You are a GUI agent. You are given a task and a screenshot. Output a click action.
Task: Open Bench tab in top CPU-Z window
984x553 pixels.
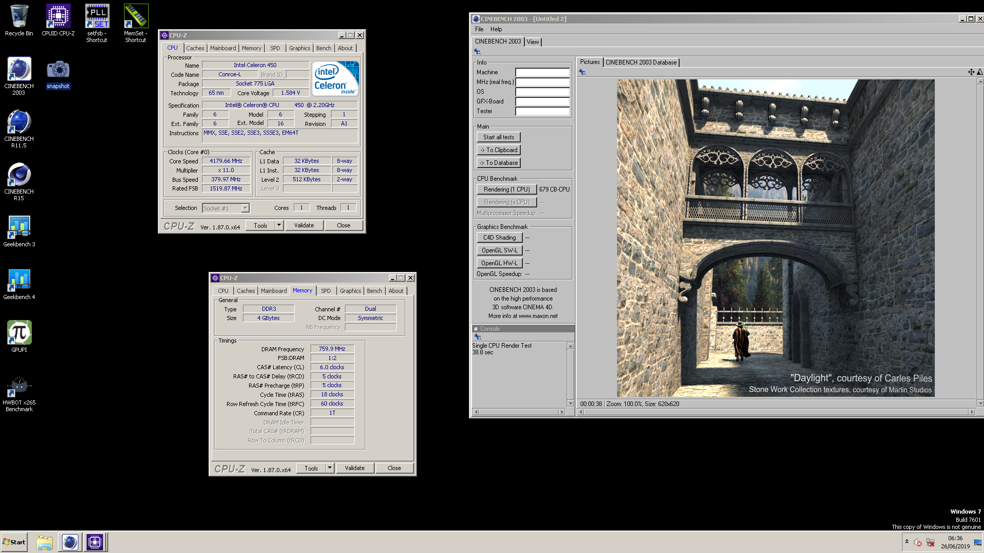[x=323, y=48]
